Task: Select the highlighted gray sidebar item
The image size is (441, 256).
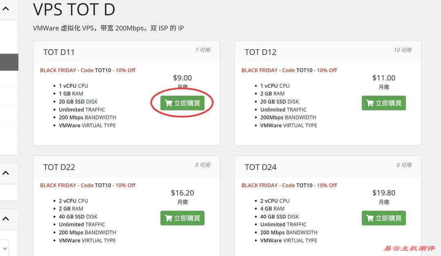Action: pyautogui.click(x=8, y=62)
